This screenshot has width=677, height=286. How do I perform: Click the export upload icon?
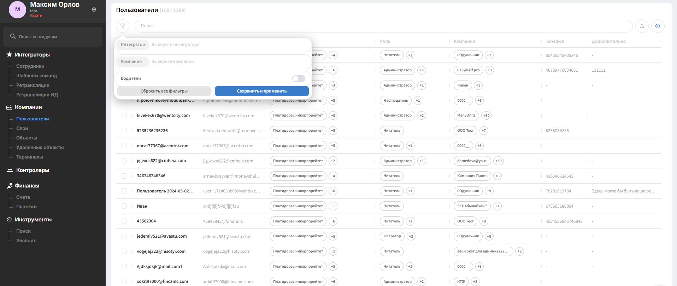tap(642, 26)
